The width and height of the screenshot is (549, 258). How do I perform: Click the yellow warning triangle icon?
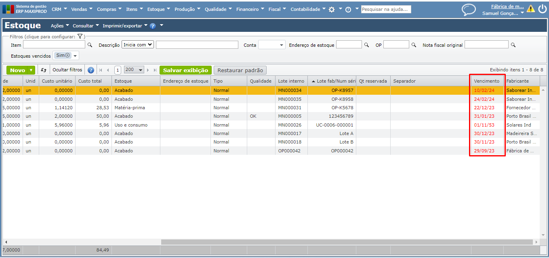530,9
